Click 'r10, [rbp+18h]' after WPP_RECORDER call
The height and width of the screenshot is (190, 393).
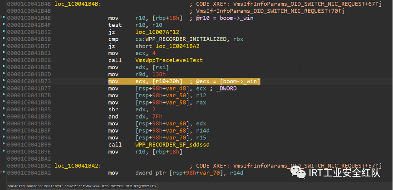(159, 152)
